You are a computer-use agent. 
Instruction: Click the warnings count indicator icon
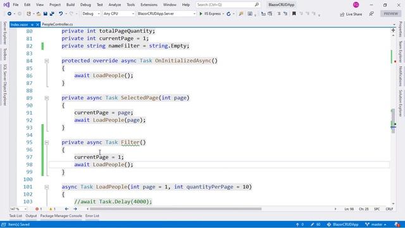[51, 209]
